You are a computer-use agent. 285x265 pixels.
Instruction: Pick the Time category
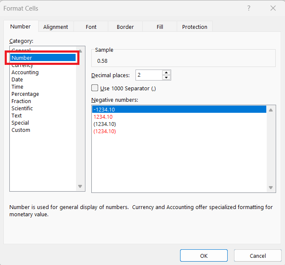click(43, 86)
